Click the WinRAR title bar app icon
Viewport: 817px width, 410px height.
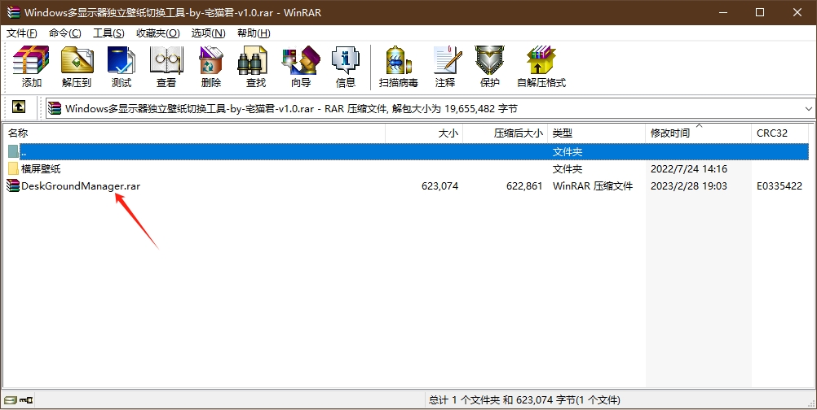point(13,12)
